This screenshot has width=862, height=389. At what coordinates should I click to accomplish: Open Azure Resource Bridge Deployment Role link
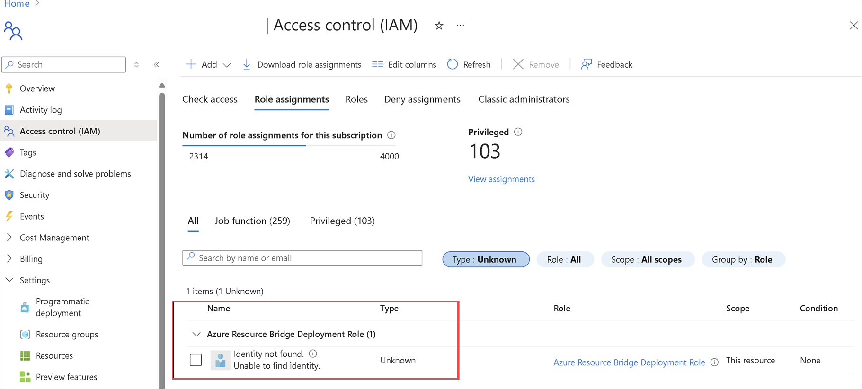pos(629,362)
